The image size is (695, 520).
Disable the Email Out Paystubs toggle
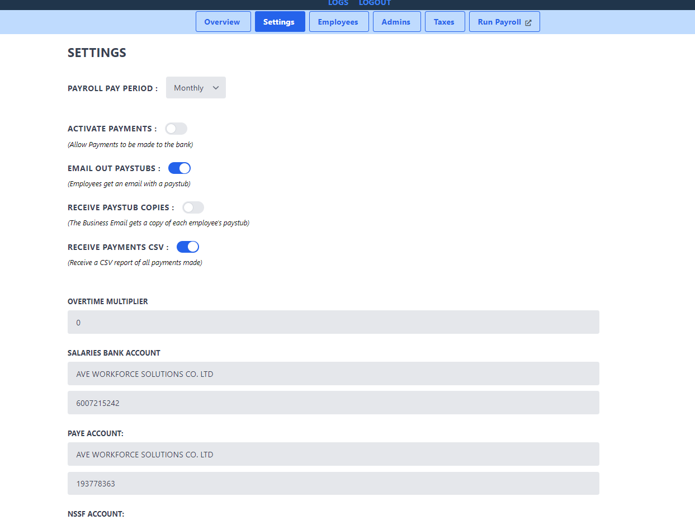[x=179, y=168]
